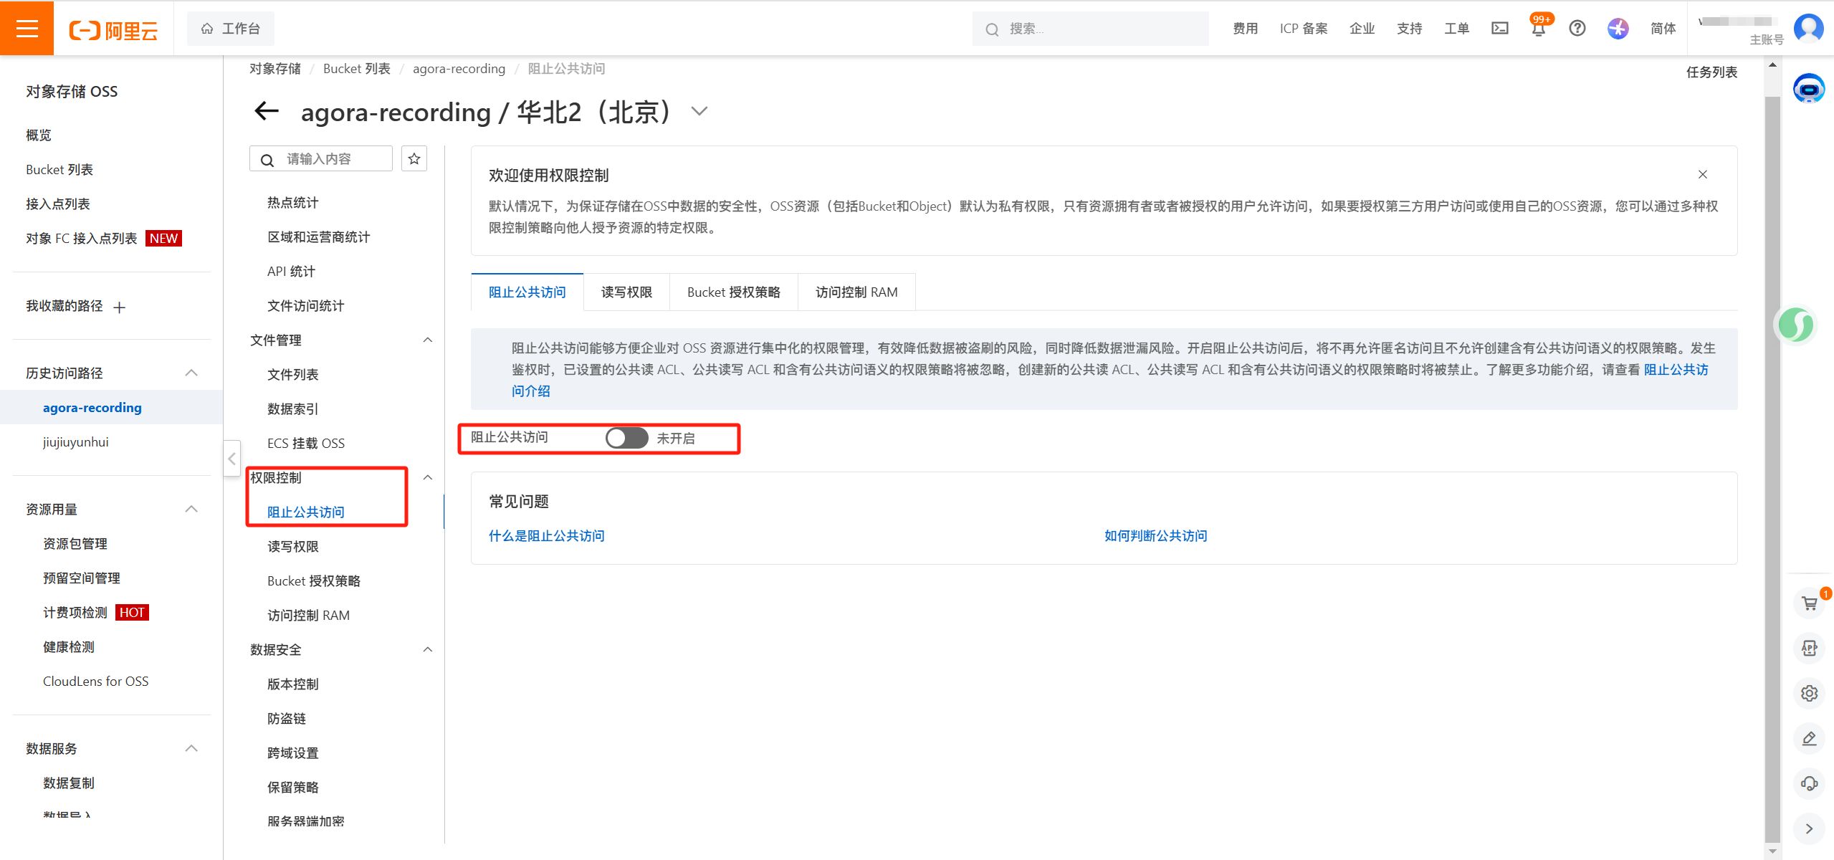Click the 如何判断公共访问 link
This screenshot has height=860, width=1834.
[1155, 536]
